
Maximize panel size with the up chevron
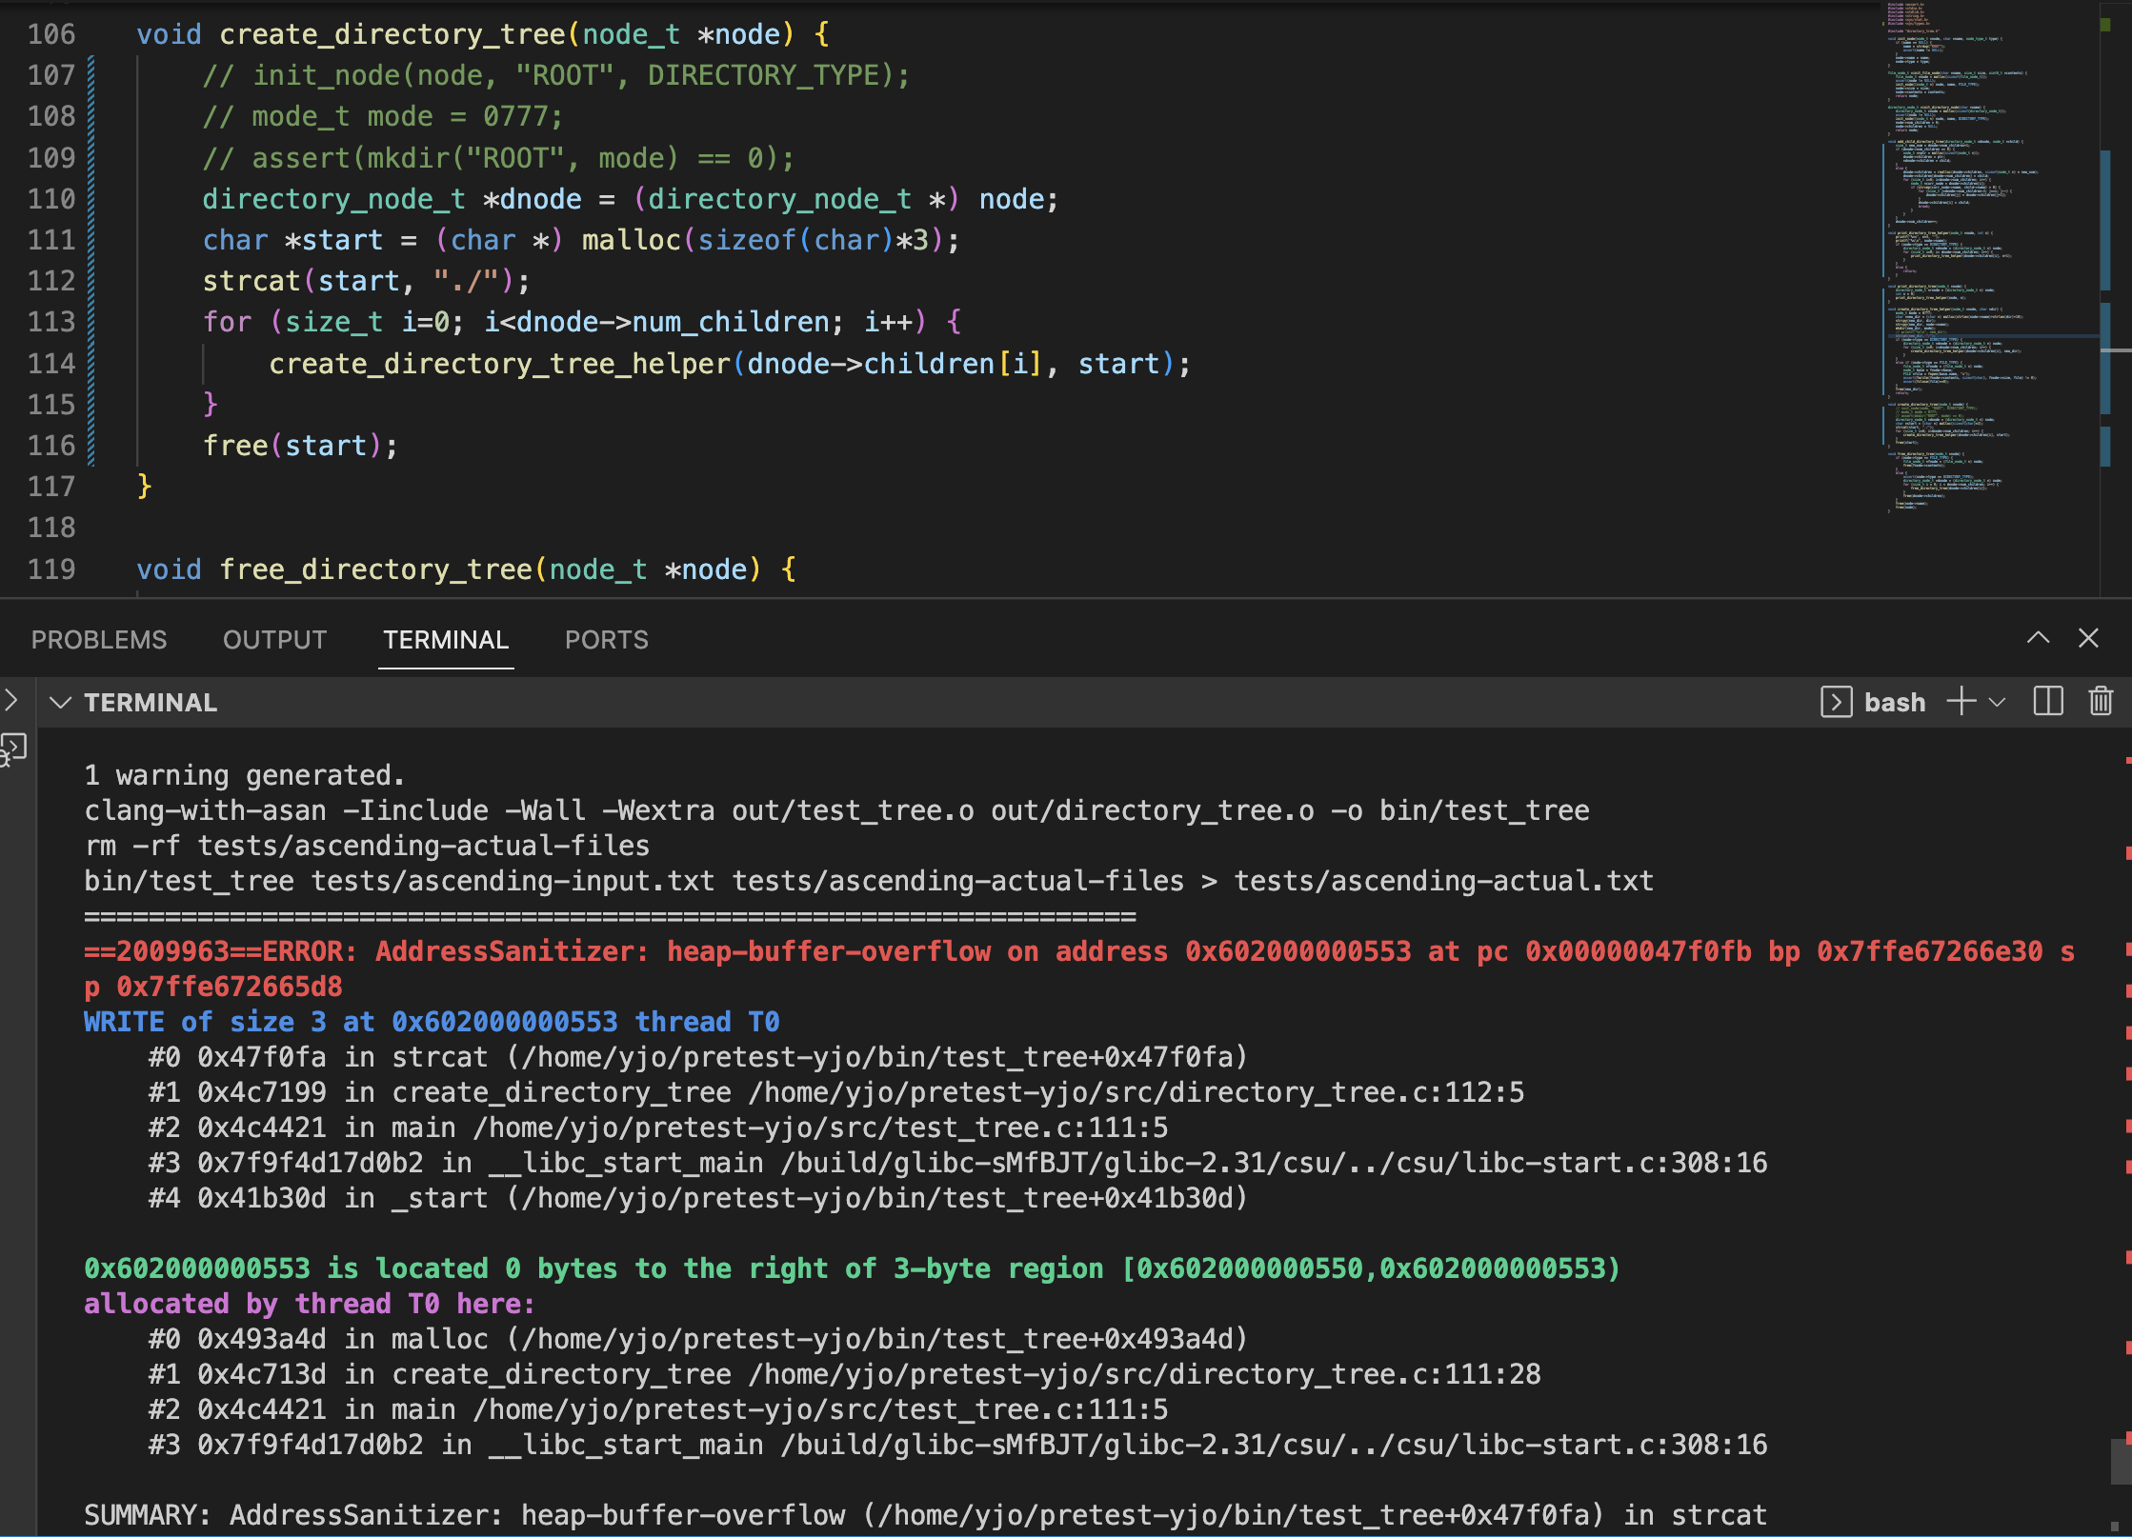click(2038, 638)
